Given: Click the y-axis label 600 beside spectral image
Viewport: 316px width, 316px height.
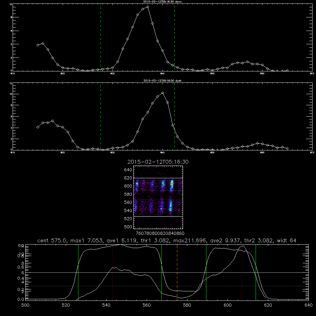Looking at the screenshot, I should (x=128, y=186).
